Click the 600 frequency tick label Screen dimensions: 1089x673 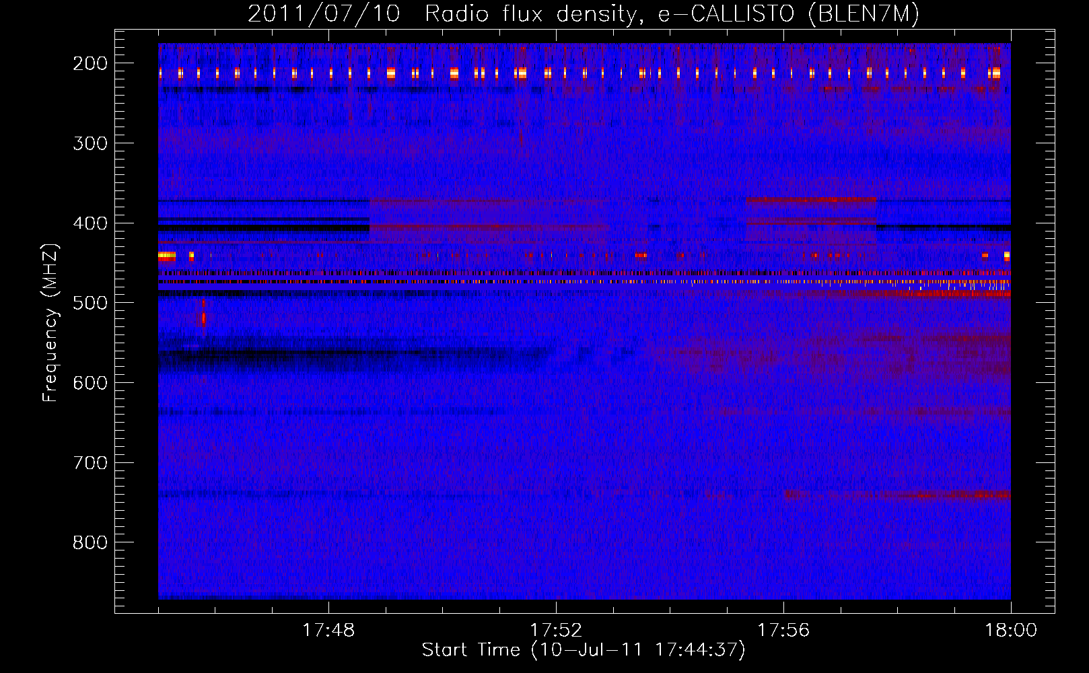point(90,383)
